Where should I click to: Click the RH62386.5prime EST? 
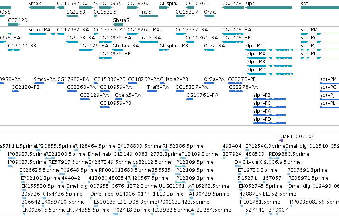click(165, 150)
